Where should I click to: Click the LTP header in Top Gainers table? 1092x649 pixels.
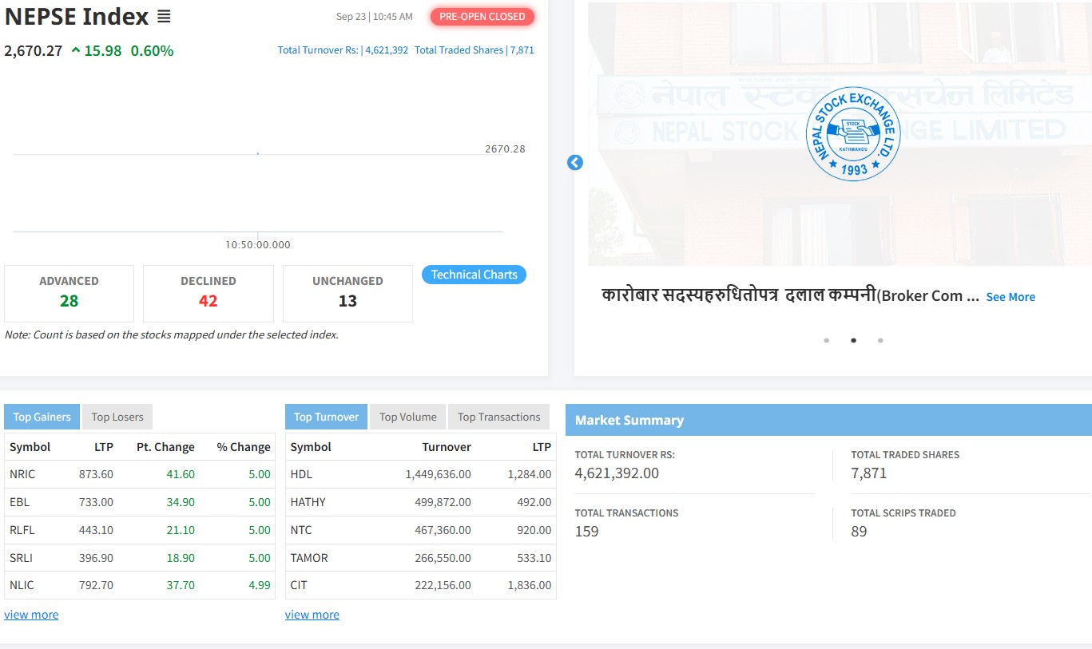[x=103, y=447]
